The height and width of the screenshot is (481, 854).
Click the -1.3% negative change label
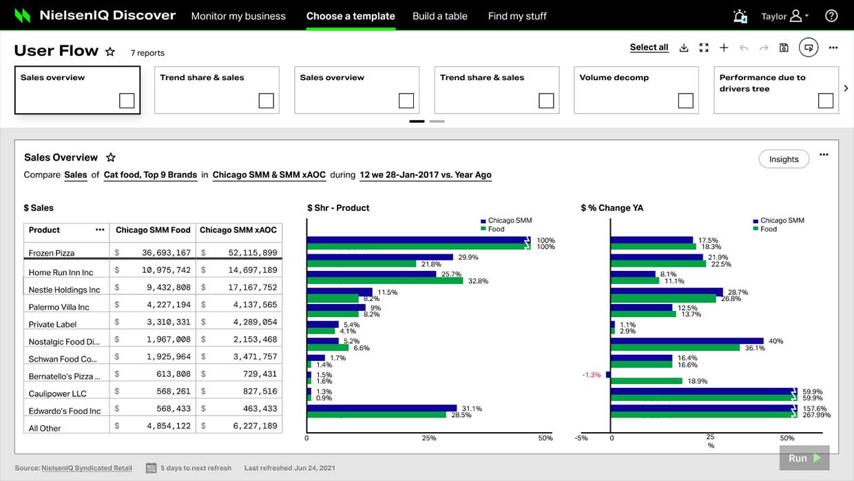592,375
